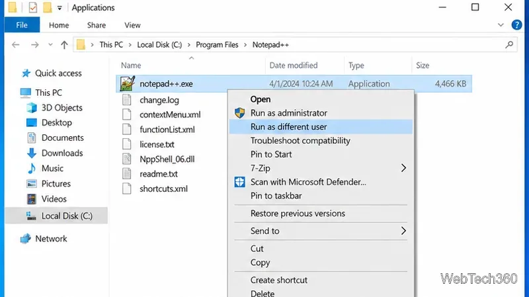
Task: Switch to the Home ribbon tab
Action: [59, 25]
